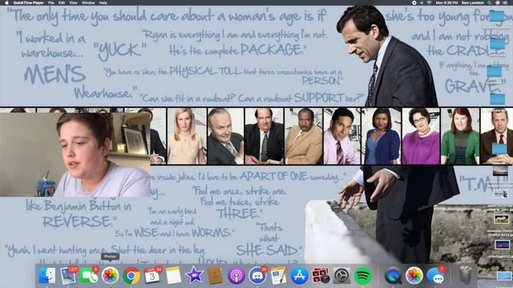Click Sam Lambkin user menu
This screenshot has width=513, height=288.
(x=472, y=2)
